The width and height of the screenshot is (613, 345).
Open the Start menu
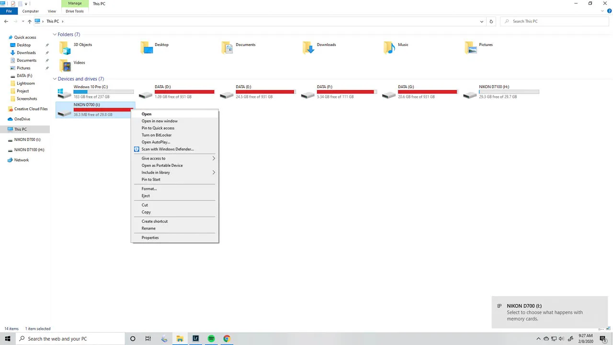click(7, 339)
